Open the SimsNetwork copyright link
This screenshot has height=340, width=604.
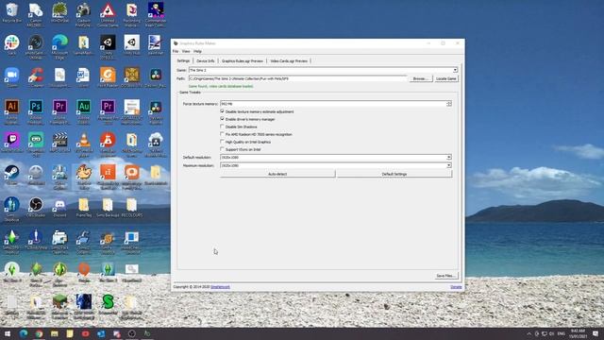[220, 287]
